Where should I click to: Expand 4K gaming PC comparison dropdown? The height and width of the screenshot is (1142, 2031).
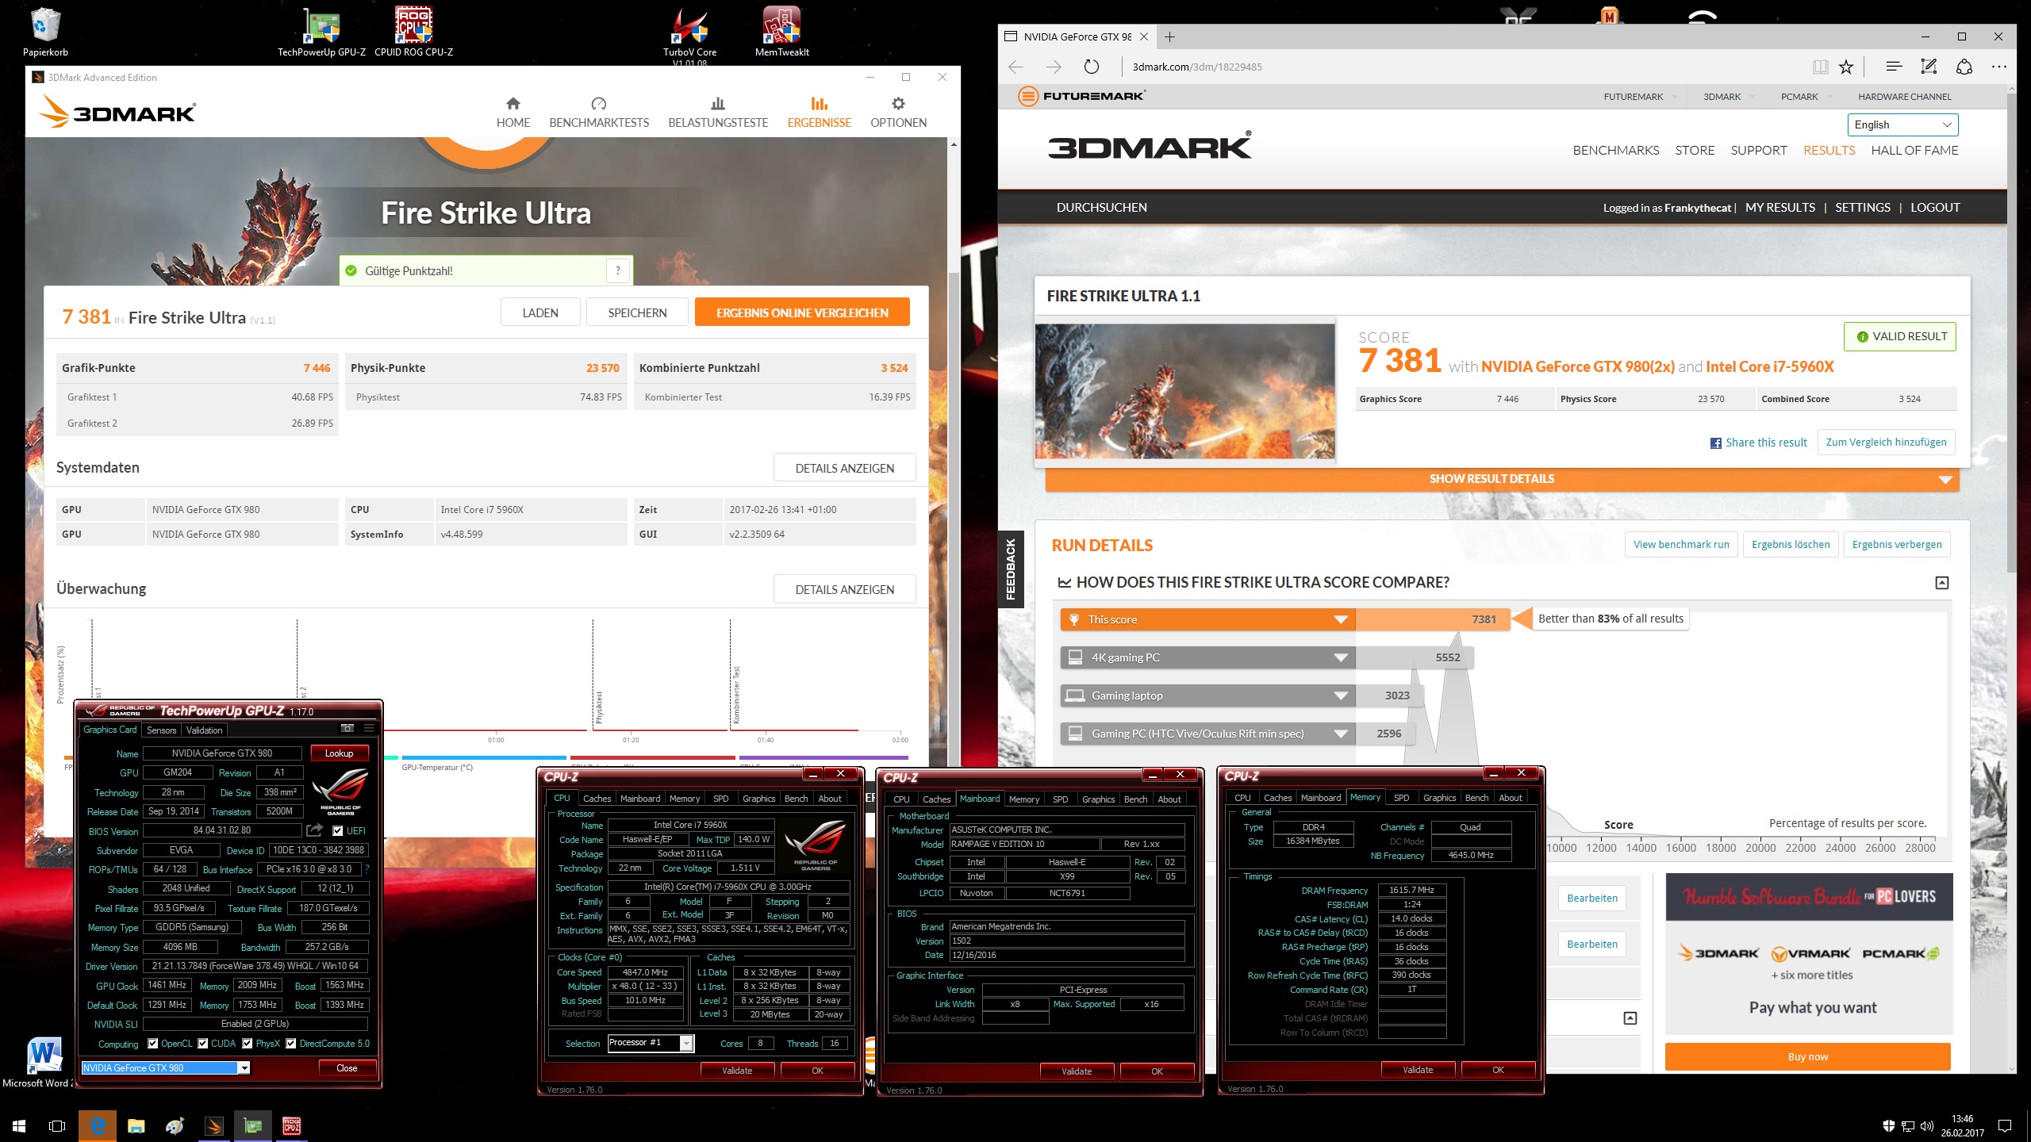pos(1341,657)
